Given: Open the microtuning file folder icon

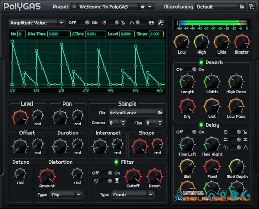Looking at the screenshot, I should point(242,7).
